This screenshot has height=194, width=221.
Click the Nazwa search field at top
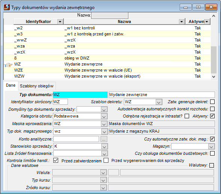pos(110,15)
